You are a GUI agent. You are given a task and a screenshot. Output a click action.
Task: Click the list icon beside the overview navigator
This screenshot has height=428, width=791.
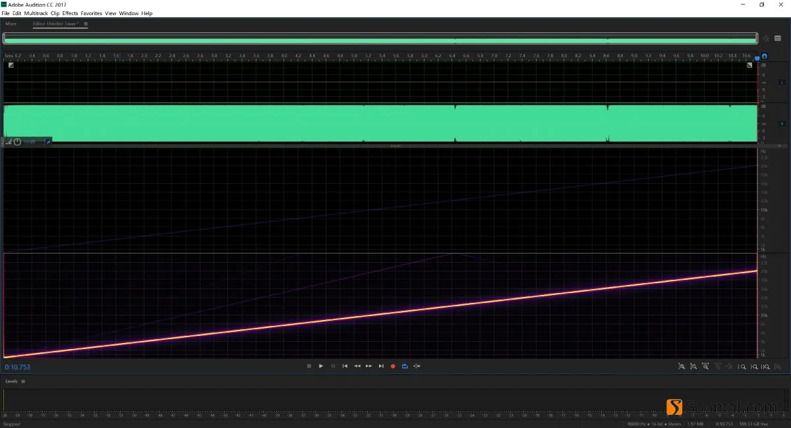click(x=778, y=38)
